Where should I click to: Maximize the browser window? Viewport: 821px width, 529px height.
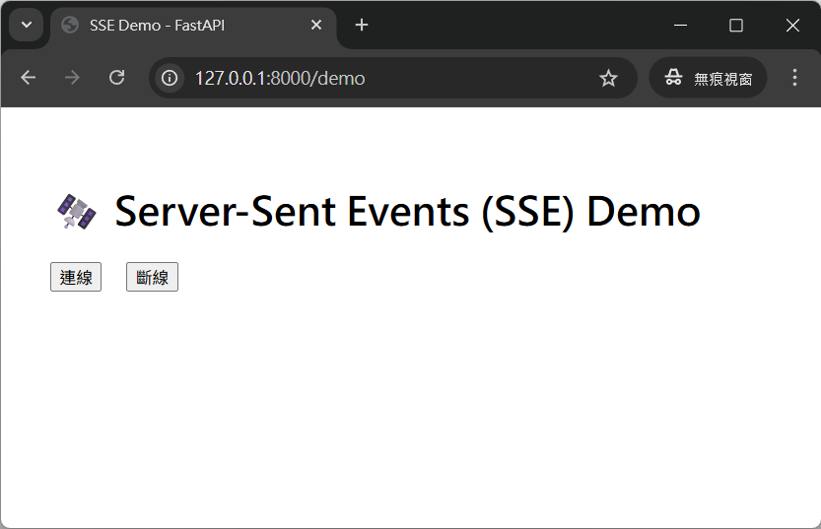pyautogui.click(x=736, y=26)
